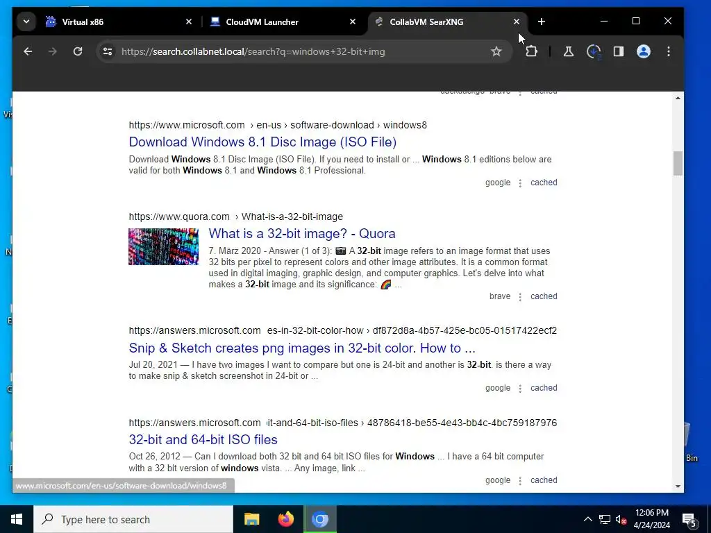Open the taskbar clock showing 12:06 PM

tap(651, 519)
